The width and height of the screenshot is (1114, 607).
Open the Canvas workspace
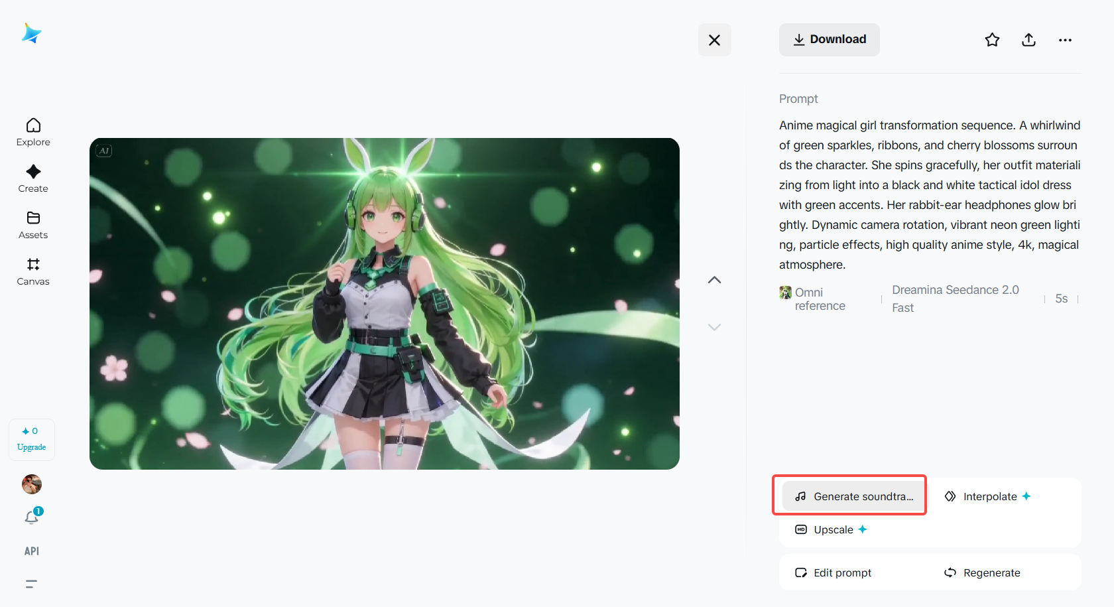[x=33, y=271]
